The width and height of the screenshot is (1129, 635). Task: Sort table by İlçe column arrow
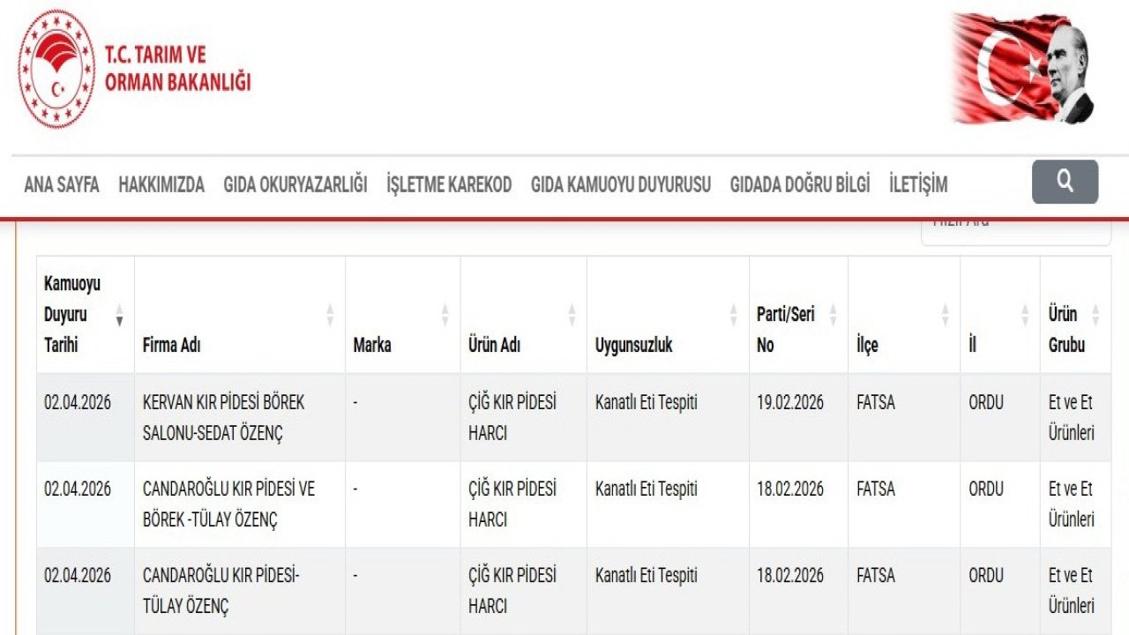[x=945, y=315]
